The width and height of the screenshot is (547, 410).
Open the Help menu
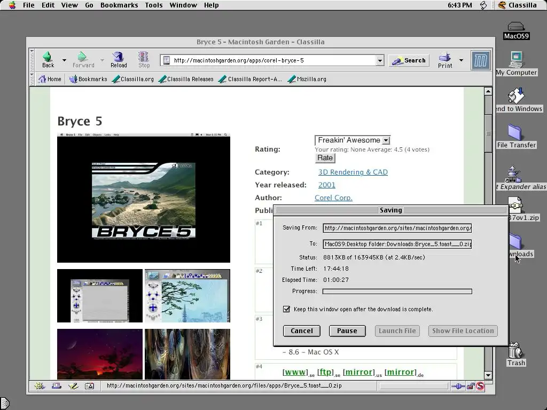pos(211,5)
